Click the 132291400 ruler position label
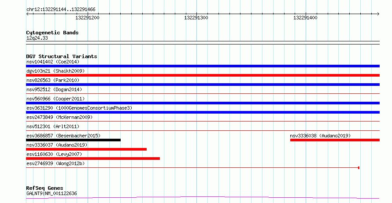 click(305, 18)
